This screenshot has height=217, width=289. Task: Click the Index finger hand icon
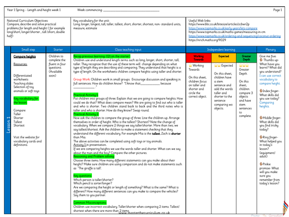[261, 91]
